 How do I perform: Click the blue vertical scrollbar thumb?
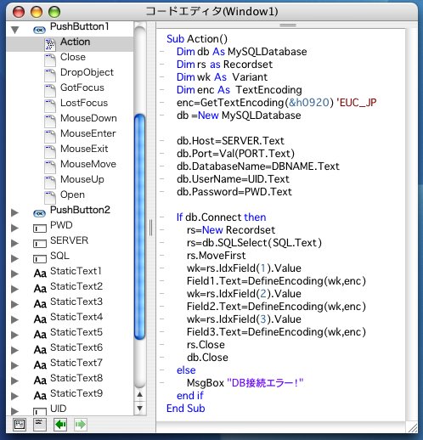pyautogui.click(x=140, y=227)
